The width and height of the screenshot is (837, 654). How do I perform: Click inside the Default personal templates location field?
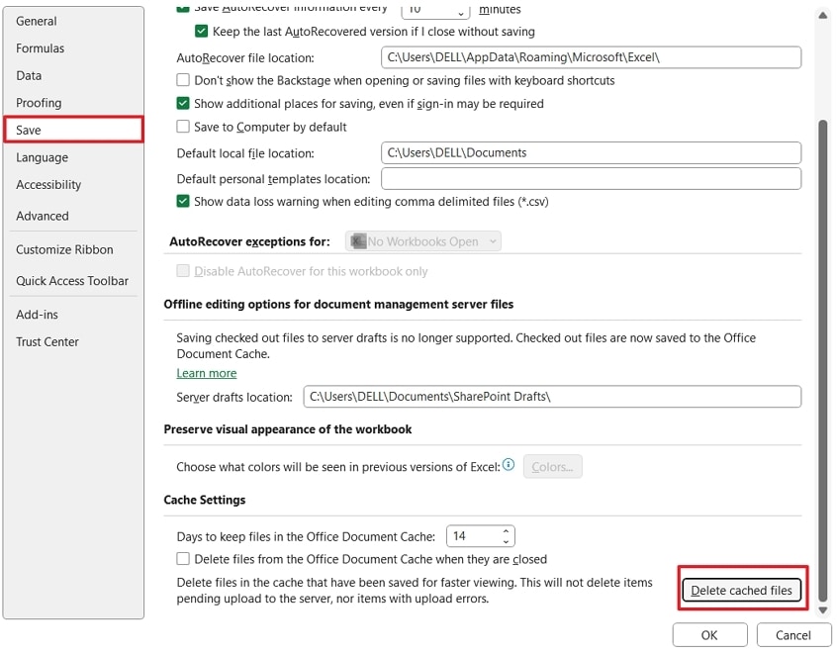591,178
